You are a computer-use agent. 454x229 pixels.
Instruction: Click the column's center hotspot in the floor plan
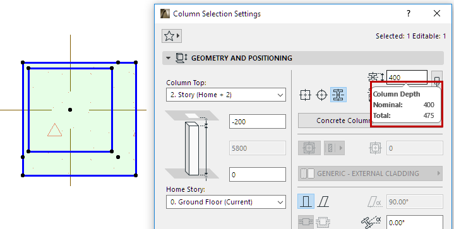(x=70, y=110)
